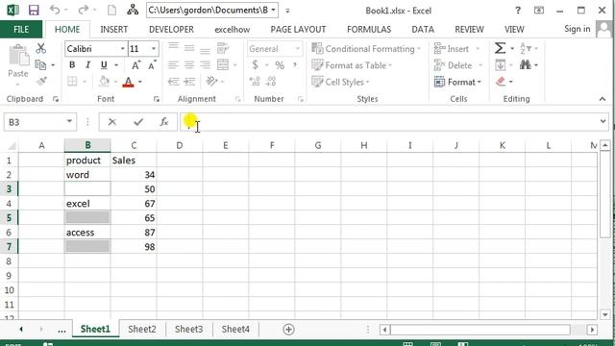Screen dimensions: 615x346
Task: Merge and center the cells
Action: click(x=223, y=64)
